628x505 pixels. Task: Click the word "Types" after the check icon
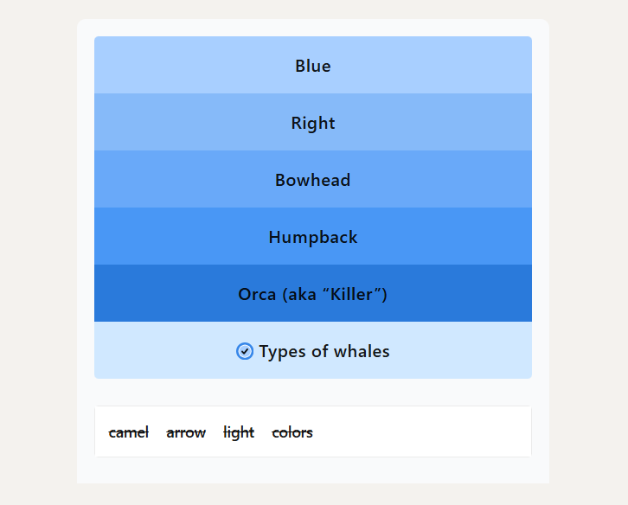click(283, 352)
